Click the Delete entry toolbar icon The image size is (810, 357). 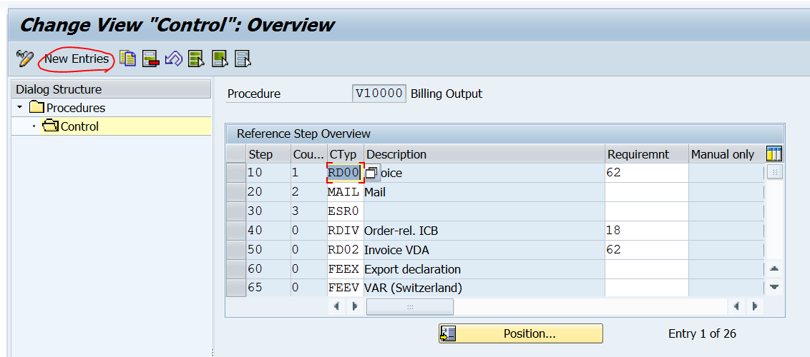151,59
